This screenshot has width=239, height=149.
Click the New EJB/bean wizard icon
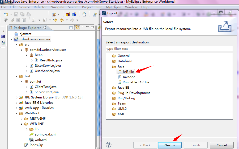(x=54, y=15)
